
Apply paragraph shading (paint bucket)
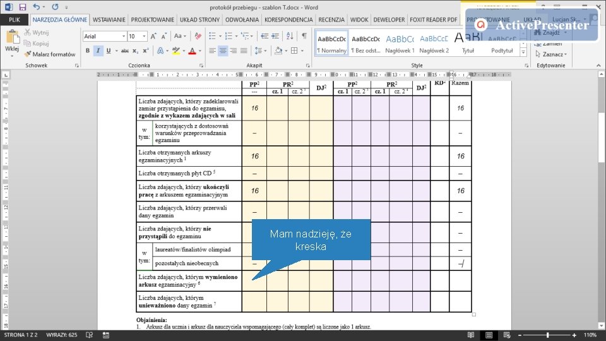278,51
